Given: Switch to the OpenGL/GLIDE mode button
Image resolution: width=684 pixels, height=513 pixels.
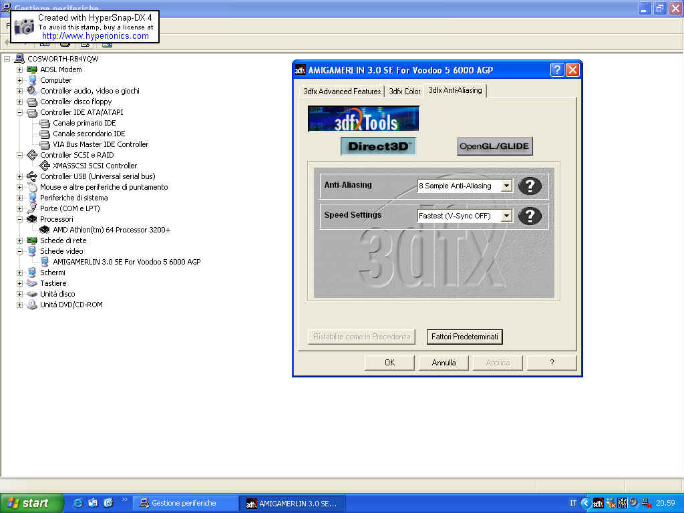Looking at the screenshot, I should (494, 146).
